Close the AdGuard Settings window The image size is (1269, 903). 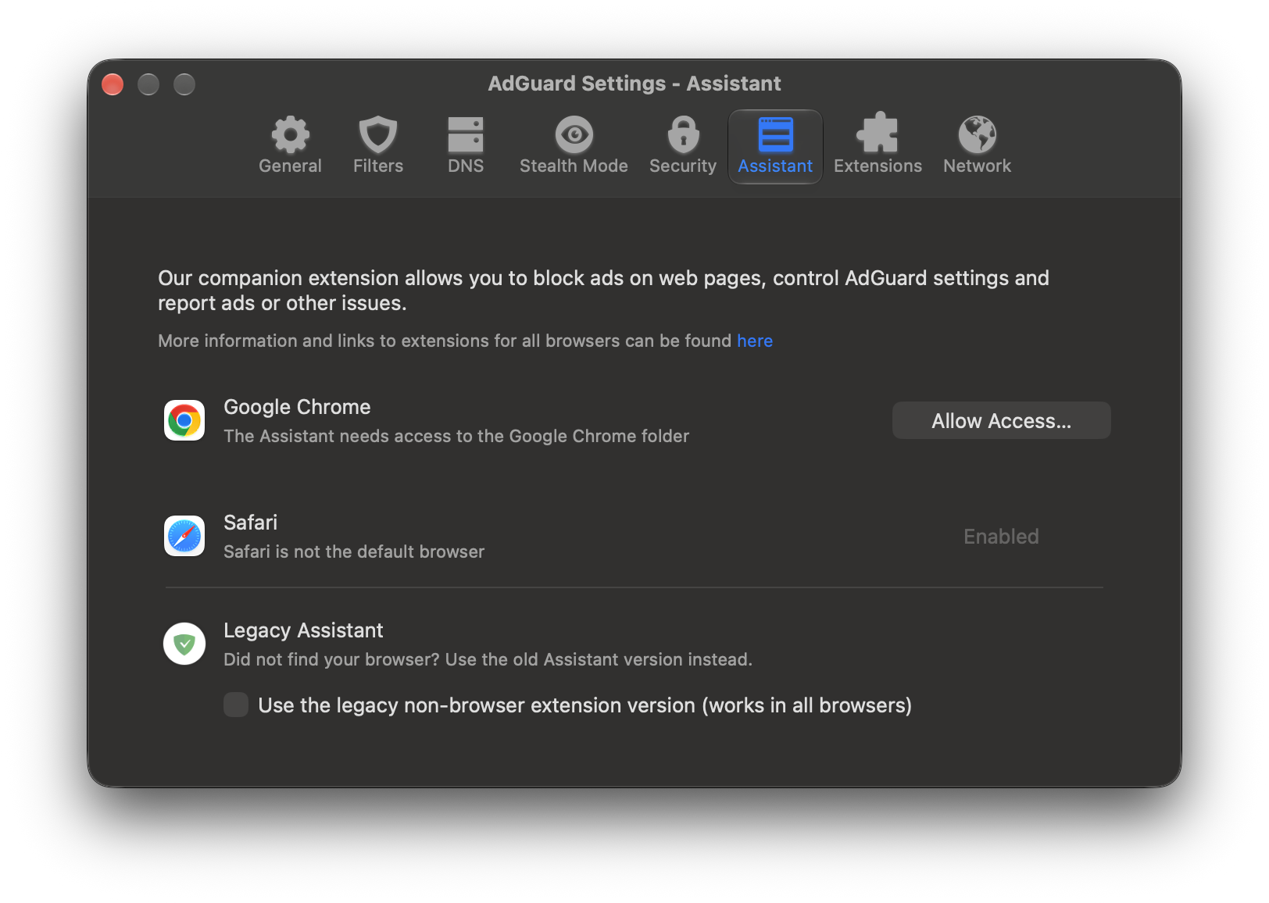point(113,84)
